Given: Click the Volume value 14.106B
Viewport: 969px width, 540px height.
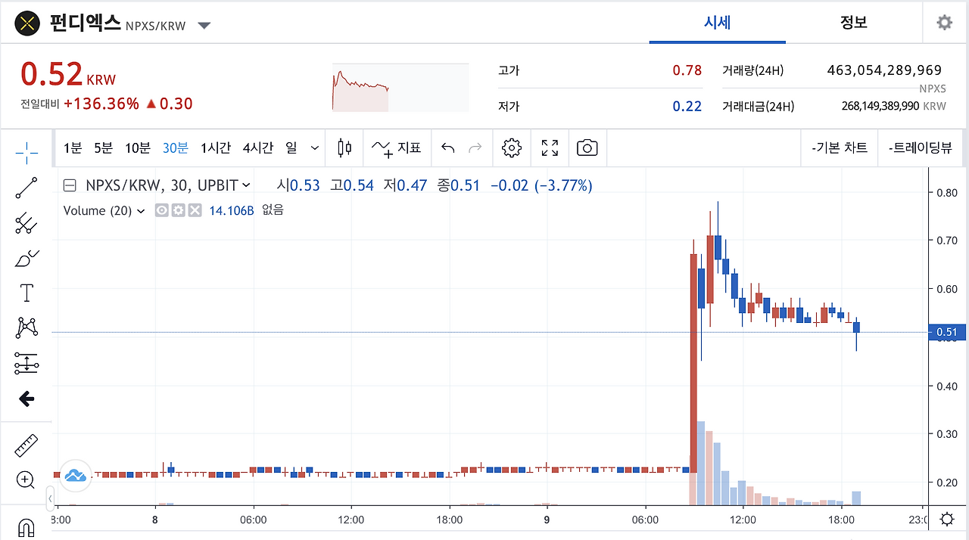Looking at the screenshot, I should tap(232, 211).
